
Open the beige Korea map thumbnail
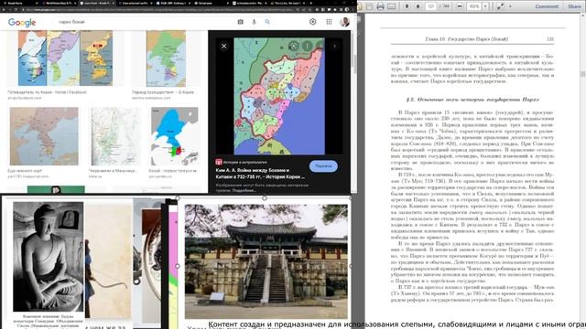coord(44,136)
